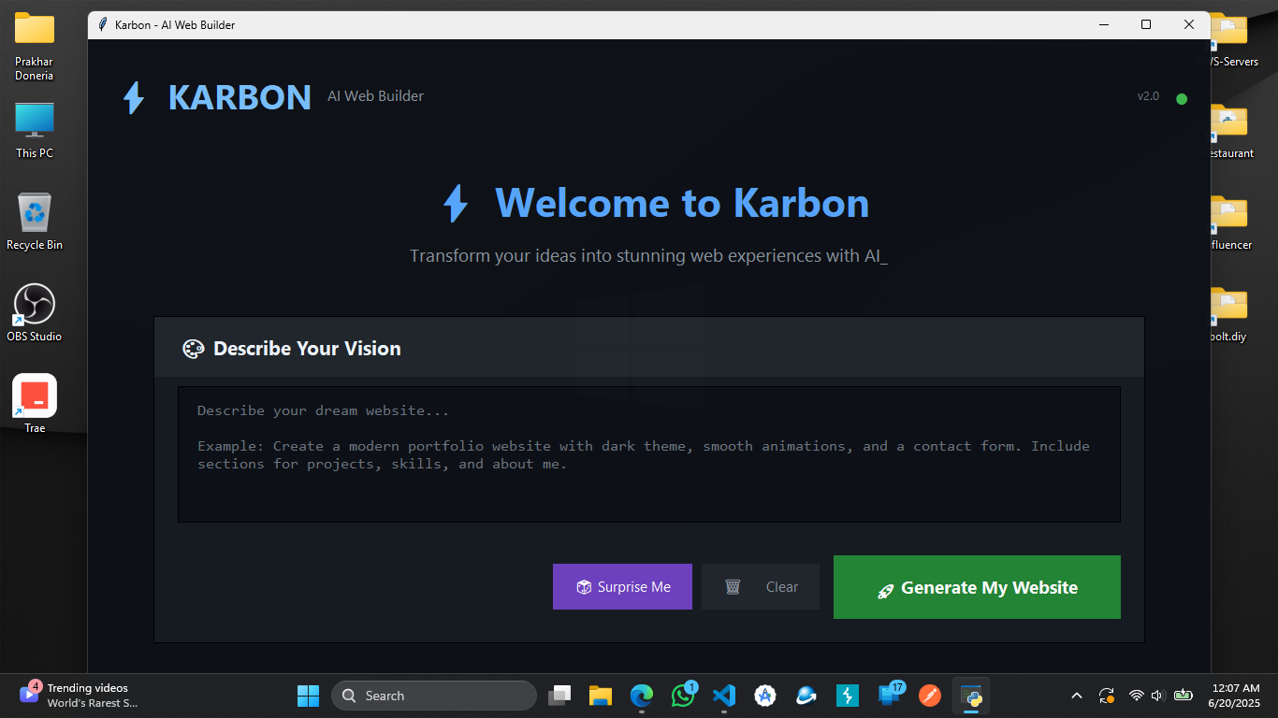Open Task View from the taskbar

tap(559, 696)
